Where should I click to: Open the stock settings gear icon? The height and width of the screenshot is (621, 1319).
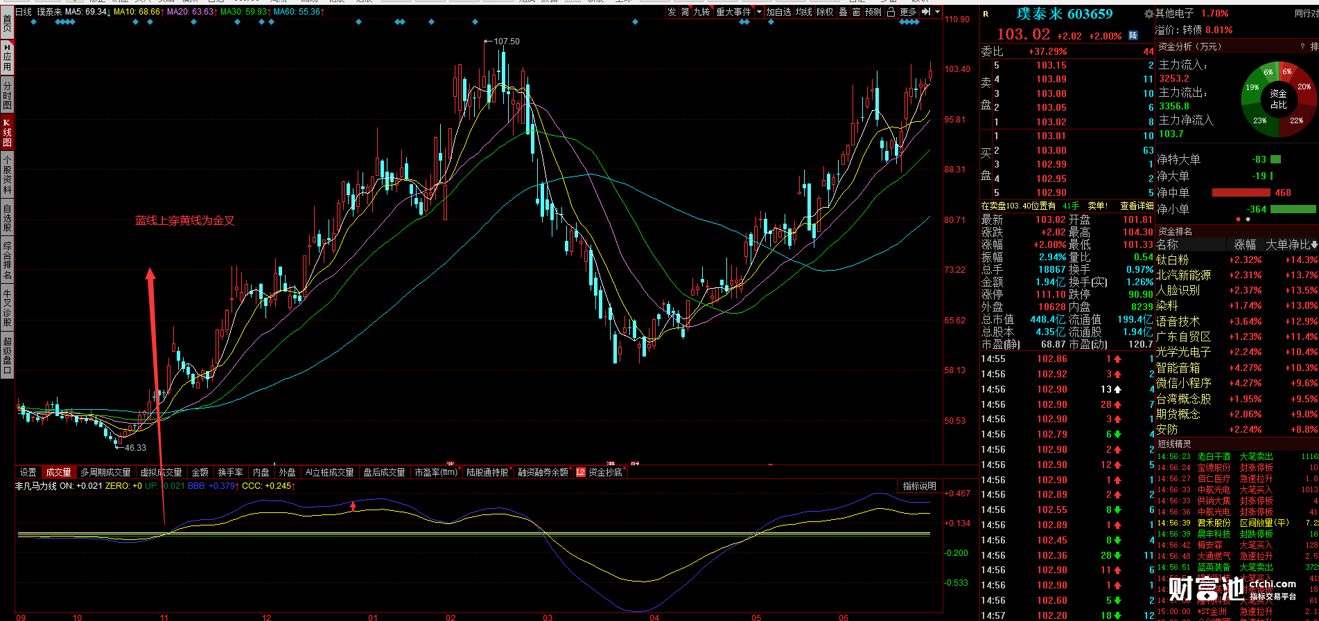[x=1148, y=14]
